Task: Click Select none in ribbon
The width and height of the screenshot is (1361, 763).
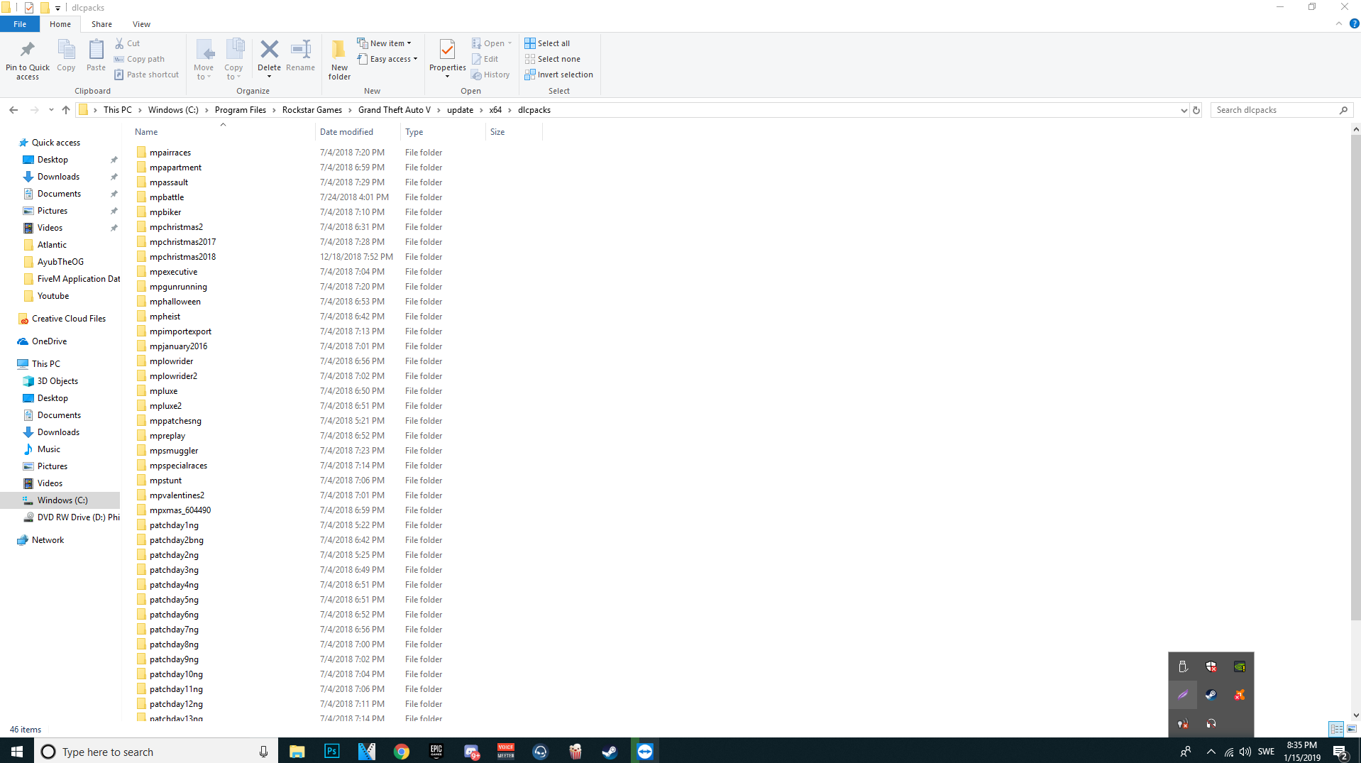Action: (x=553, y=59)
